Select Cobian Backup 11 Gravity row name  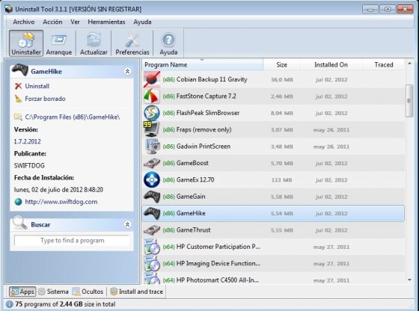pyautogui.click(x=212, y=79)
